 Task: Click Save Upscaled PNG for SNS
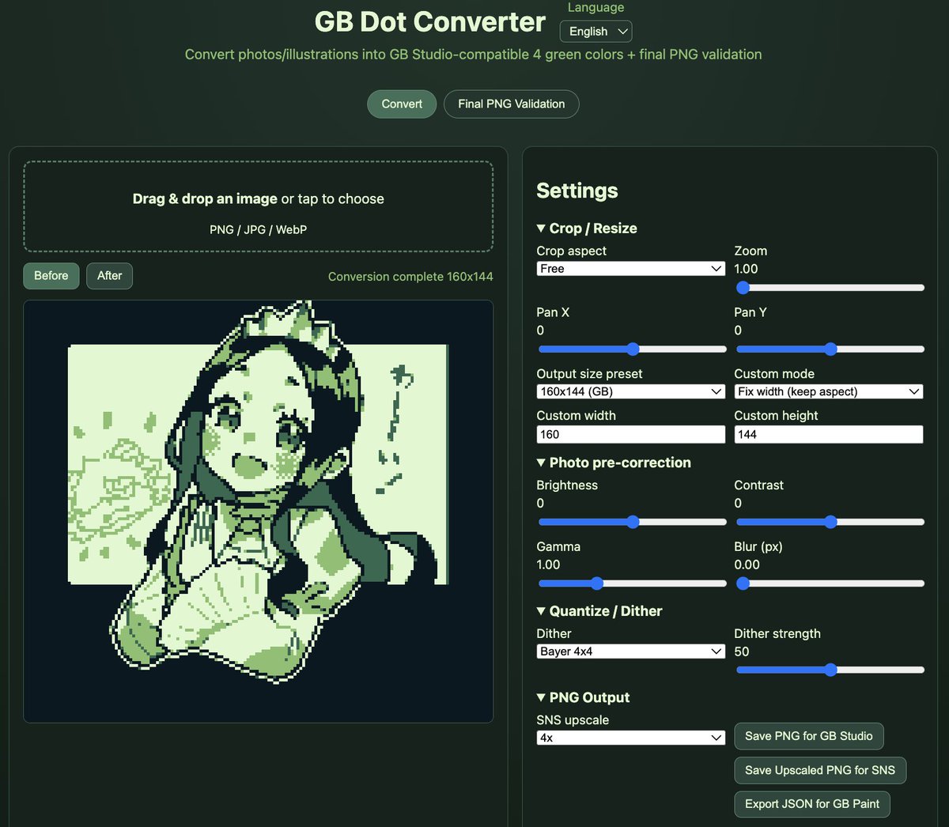(820, 770)
